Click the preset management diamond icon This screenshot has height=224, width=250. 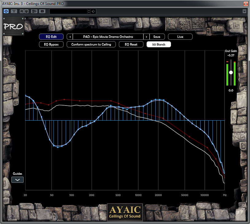[x=93, y=11]
